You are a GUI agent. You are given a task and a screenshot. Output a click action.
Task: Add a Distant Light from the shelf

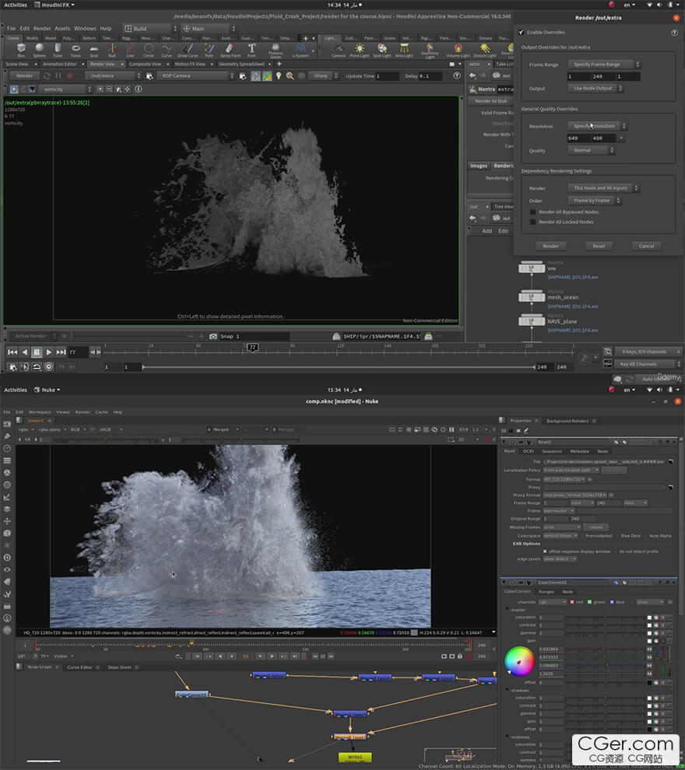pos(485,50)
